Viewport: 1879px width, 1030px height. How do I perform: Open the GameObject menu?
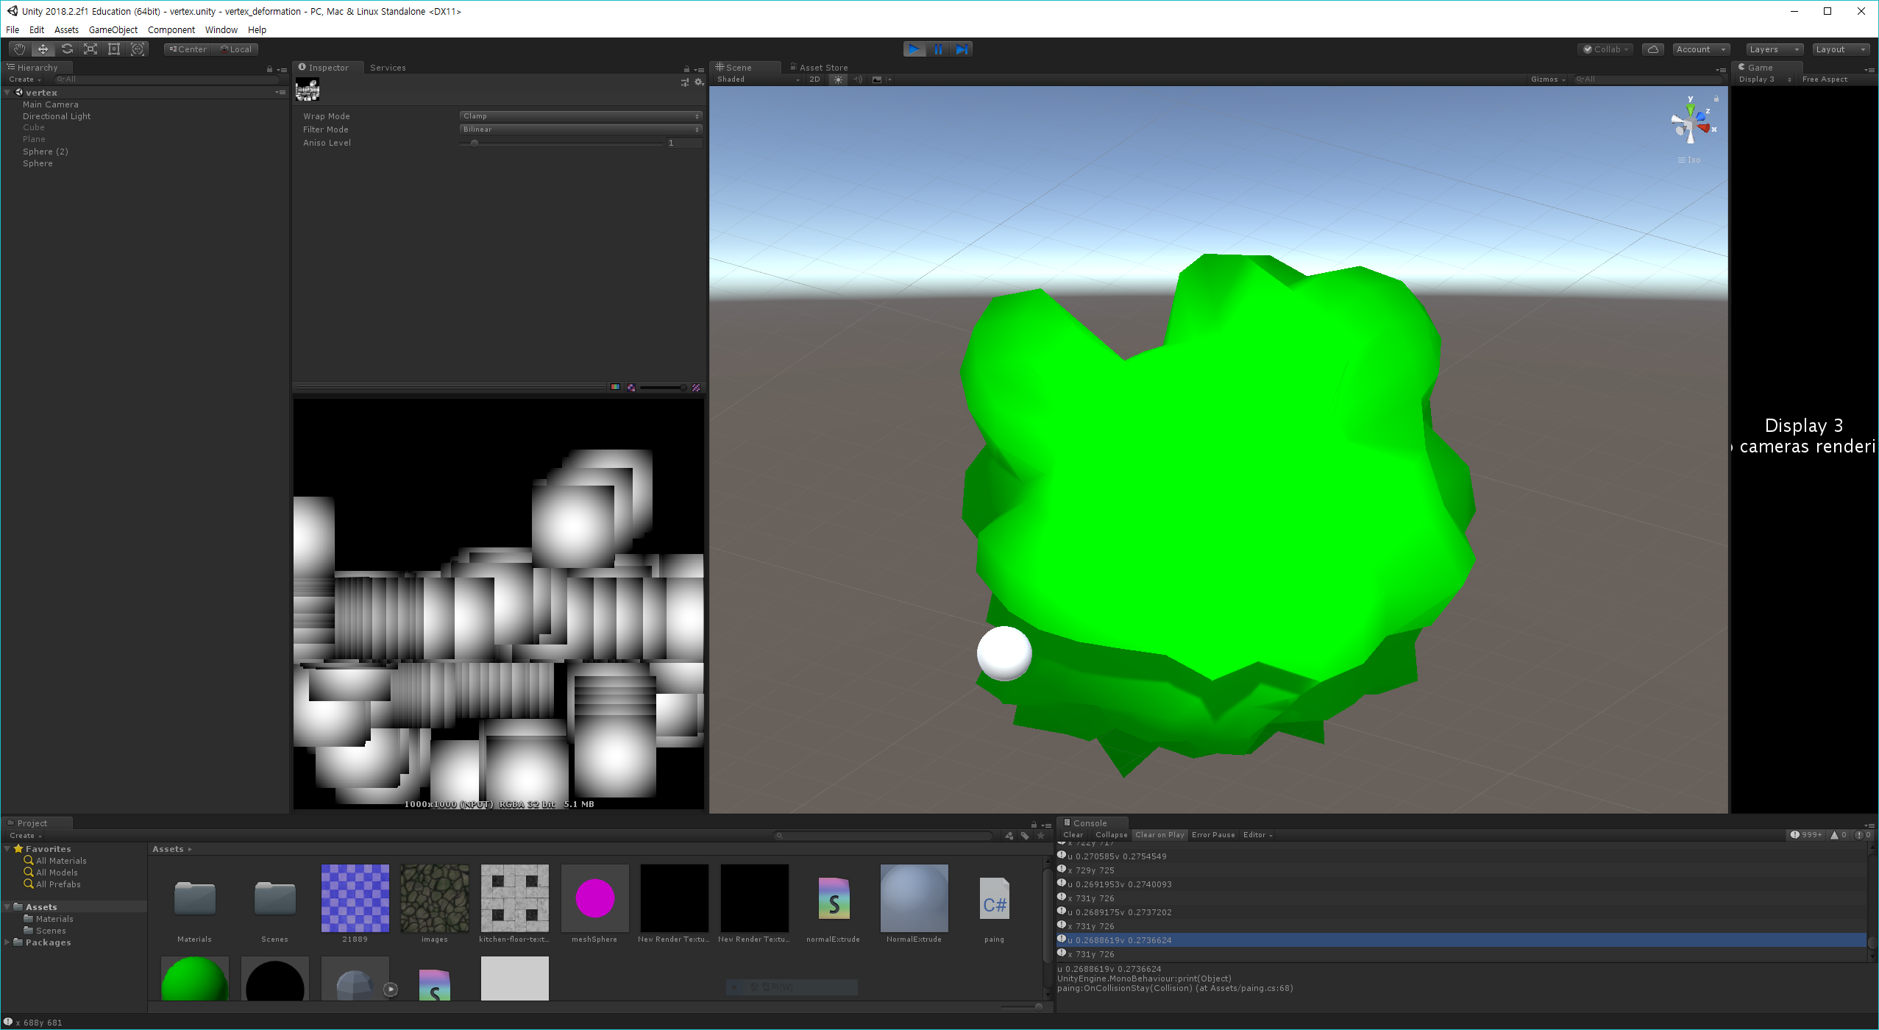pos(113,30)
